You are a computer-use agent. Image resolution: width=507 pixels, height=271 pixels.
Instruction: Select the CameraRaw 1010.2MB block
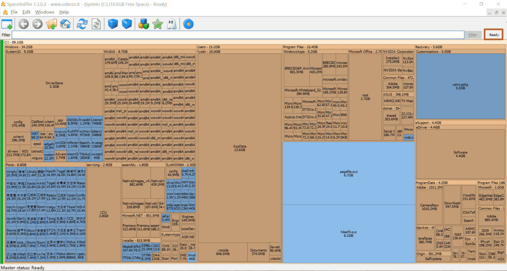(429, 207)
